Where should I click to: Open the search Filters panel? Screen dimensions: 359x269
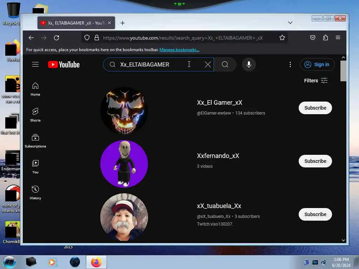[316, 81]
